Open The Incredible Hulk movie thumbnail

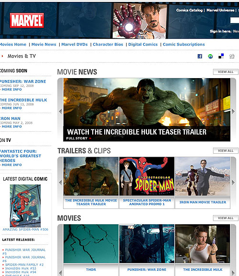coord(203,243)
